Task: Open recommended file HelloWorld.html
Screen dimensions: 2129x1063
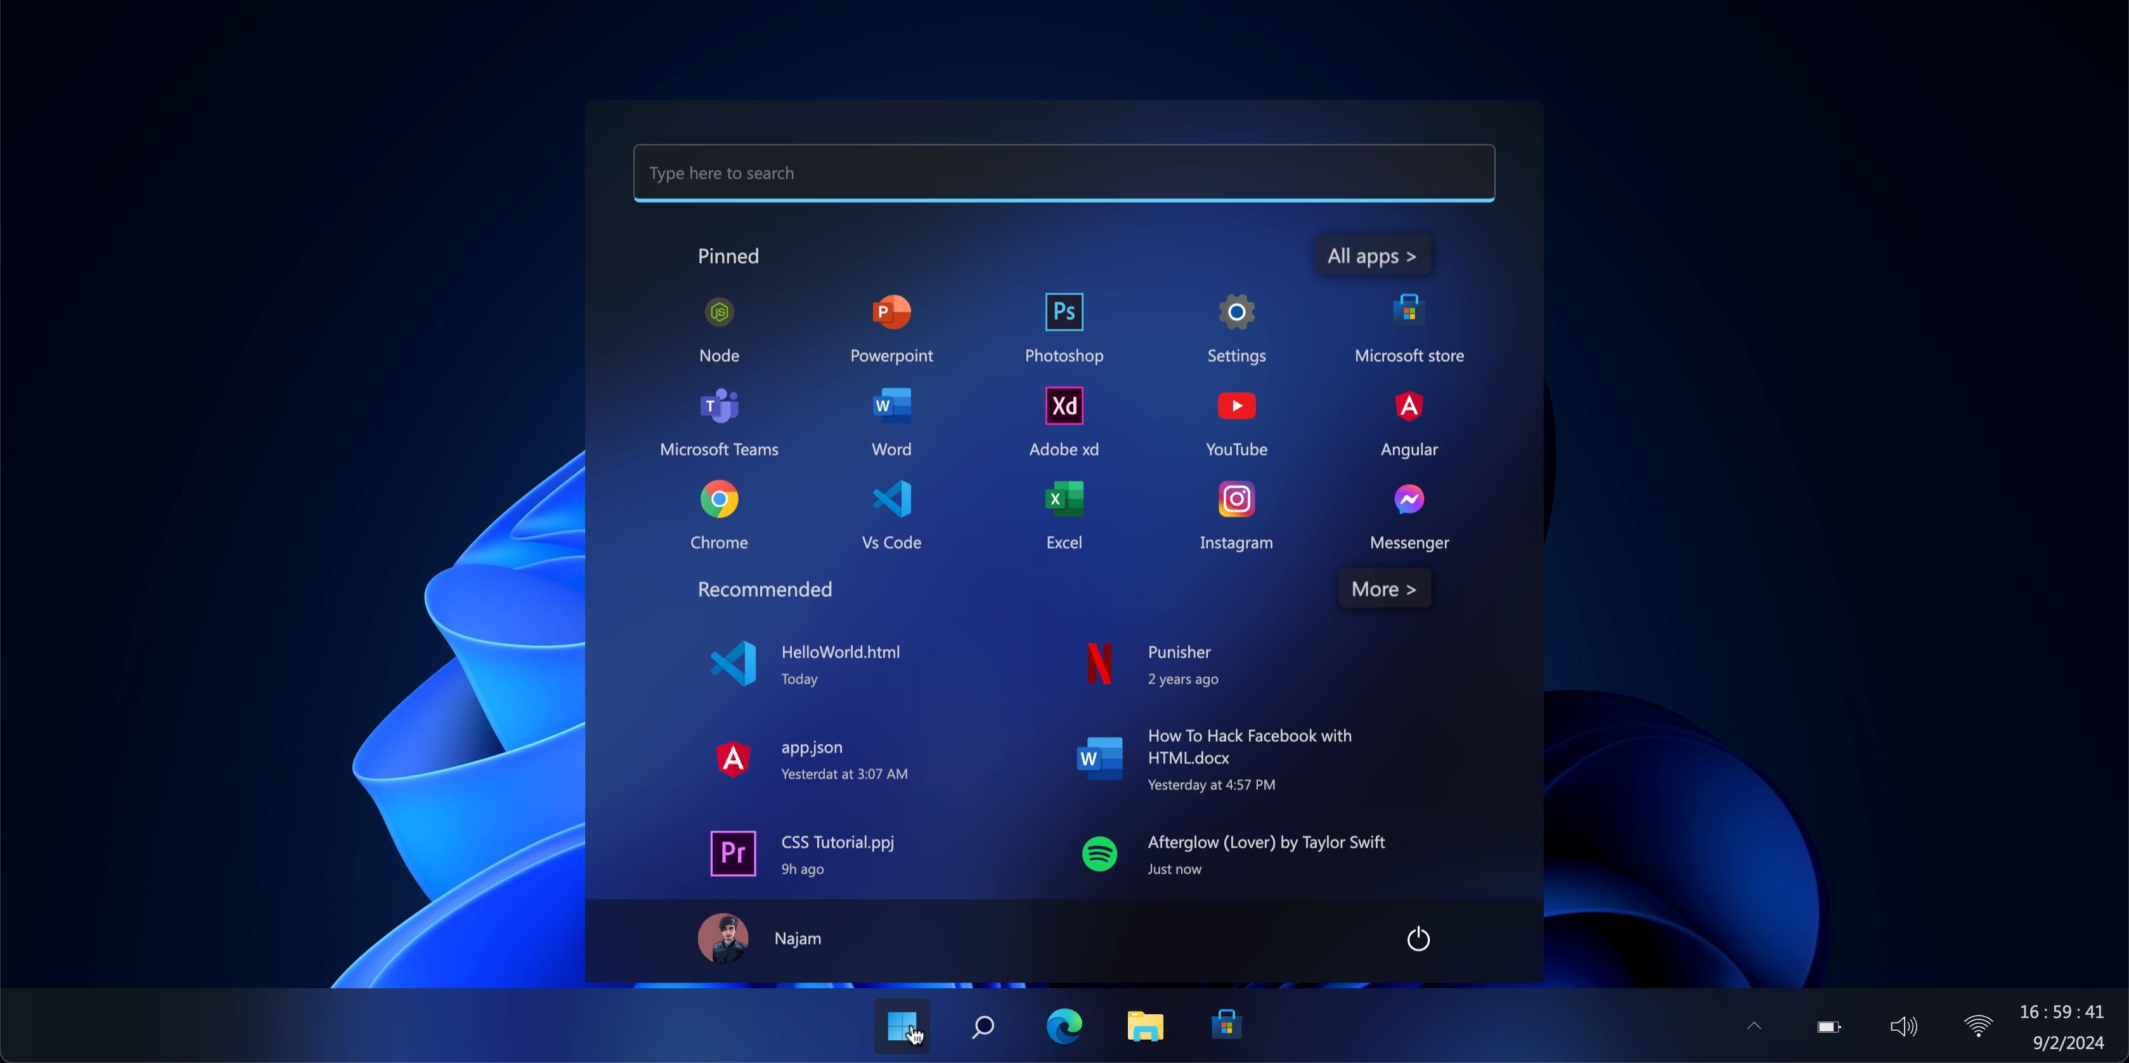Action: click(x=806, y=664)
